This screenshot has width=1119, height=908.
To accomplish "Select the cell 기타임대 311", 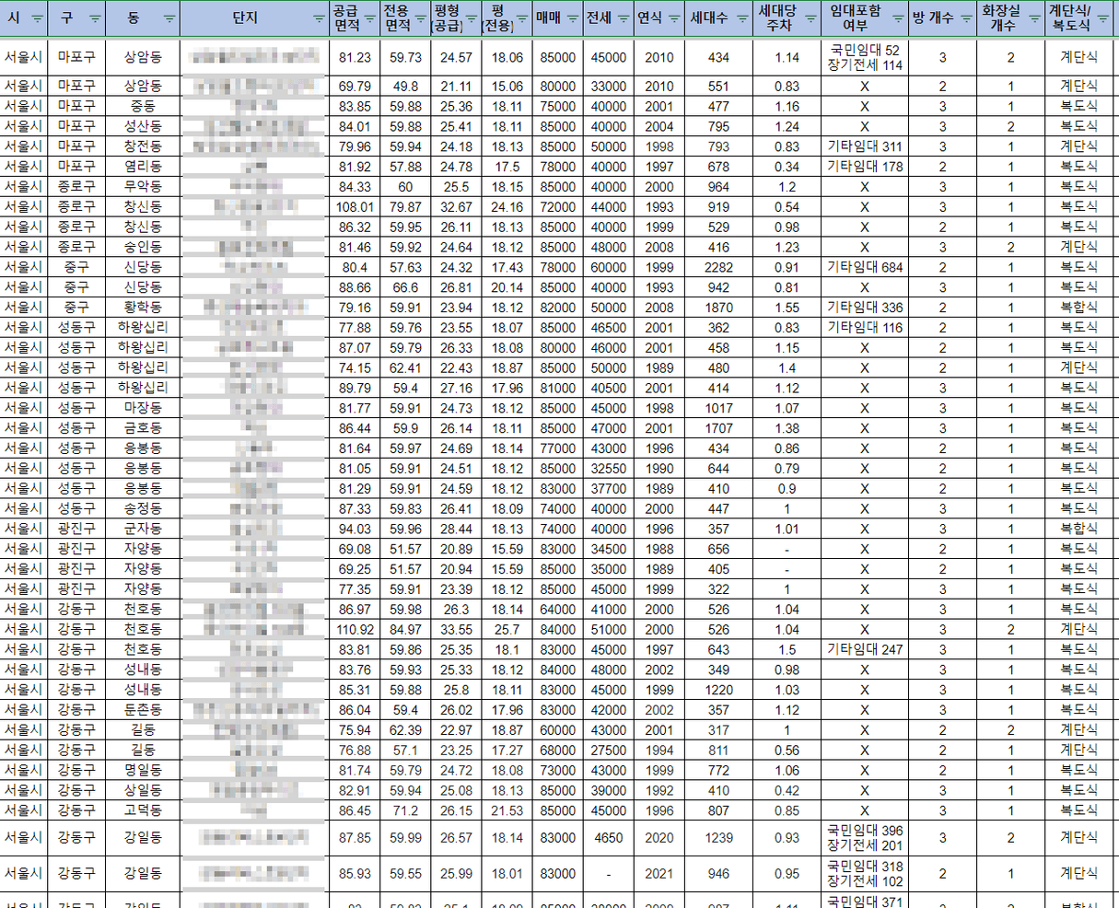I will coord(865,146).
